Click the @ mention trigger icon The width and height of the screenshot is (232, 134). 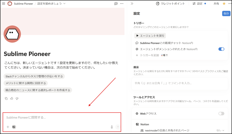coord(137,49)
